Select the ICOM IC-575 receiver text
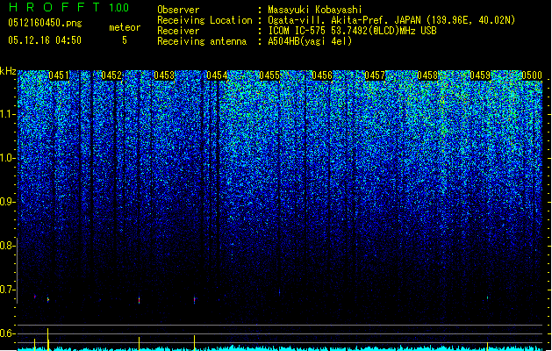 click(x=352, y=31)
